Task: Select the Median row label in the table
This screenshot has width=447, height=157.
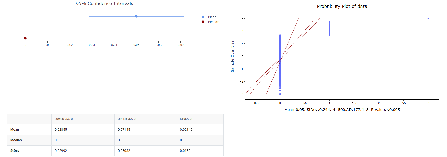Action: click(x=16, y=140)
